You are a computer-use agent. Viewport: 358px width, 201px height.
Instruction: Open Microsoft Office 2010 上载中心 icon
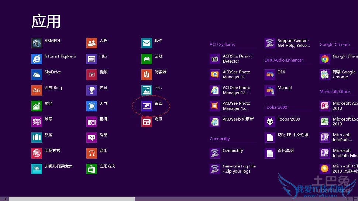(x=325, y=169)
